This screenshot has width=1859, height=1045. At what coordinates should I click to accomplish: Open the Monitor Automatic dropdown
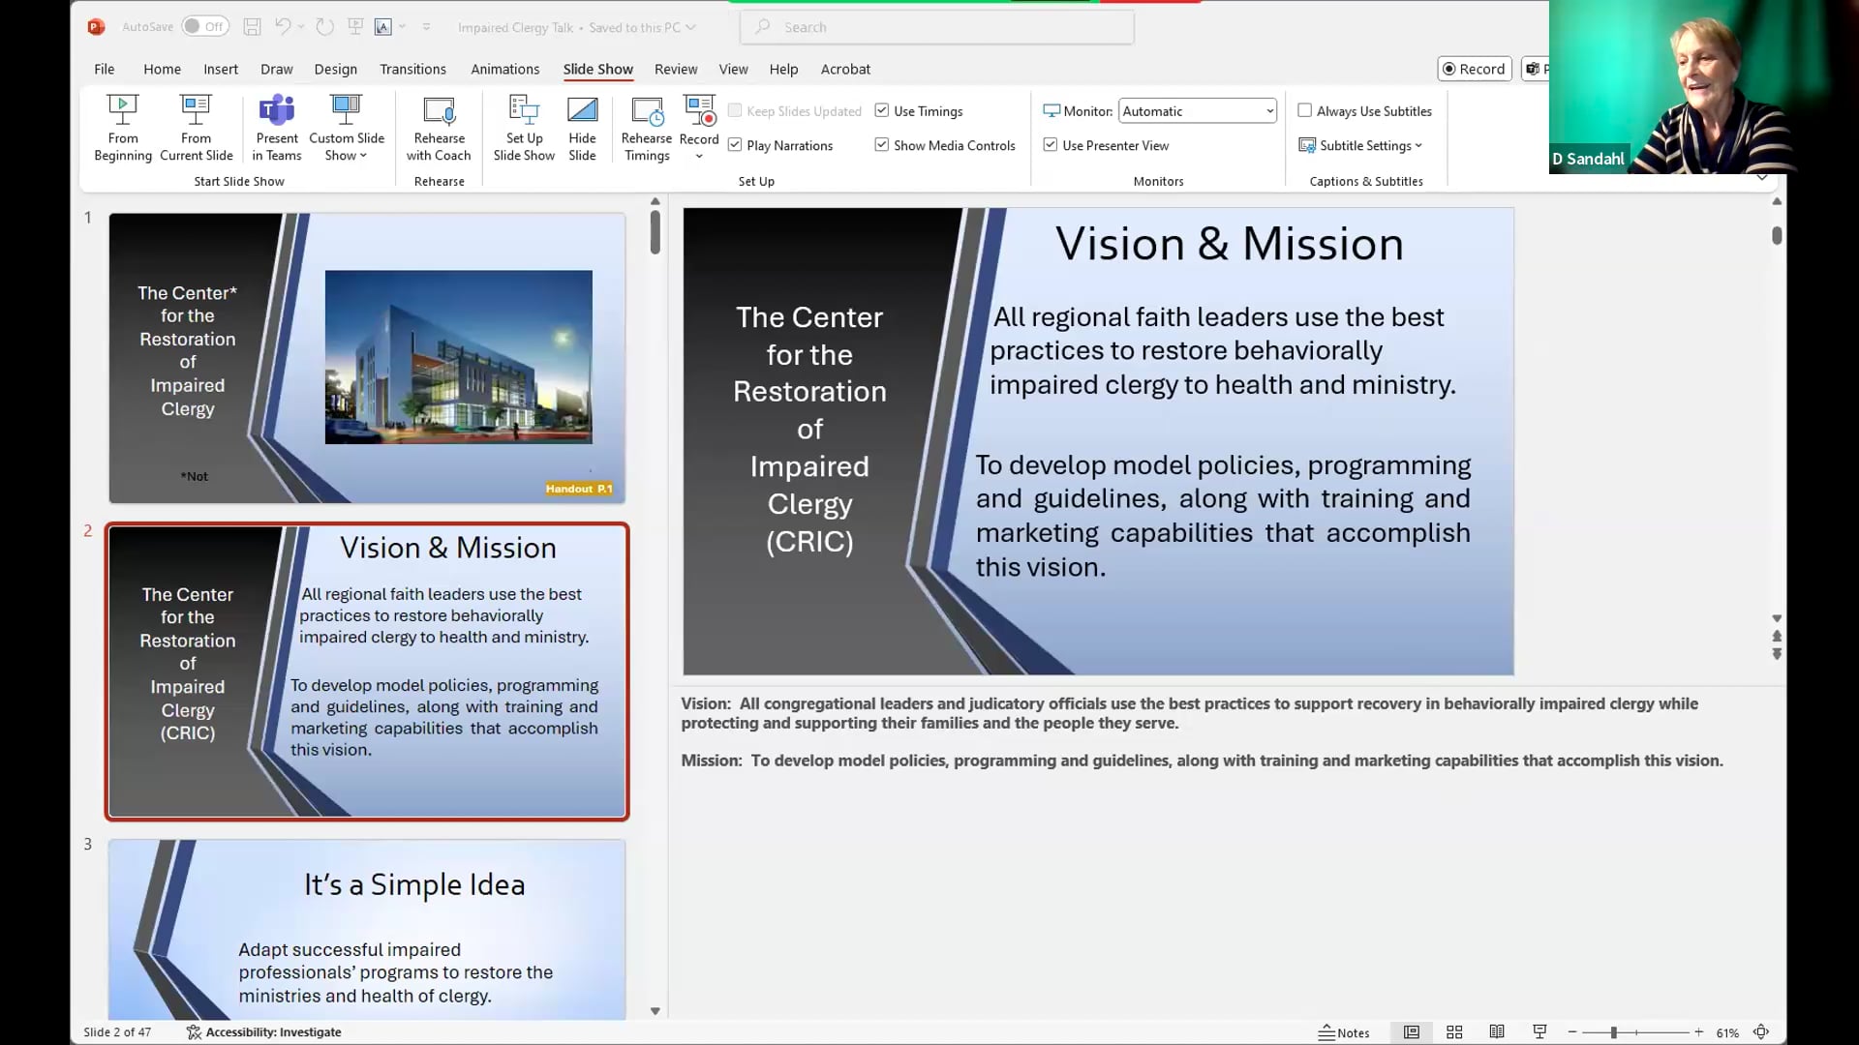1269,111
